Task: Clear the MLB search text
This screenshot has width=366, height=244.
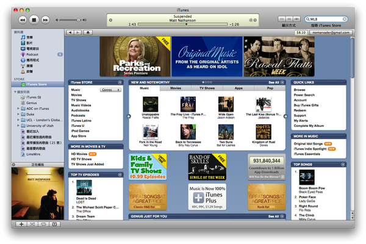Action: (x=344, y=19)
